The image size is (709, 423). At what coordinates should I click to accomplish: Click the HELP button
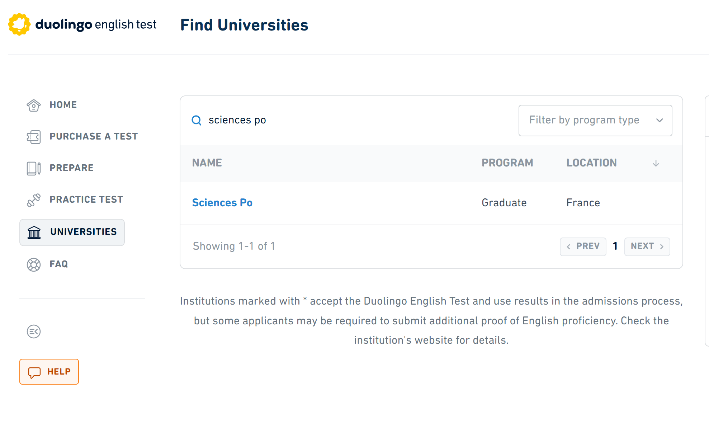[x=49, y=372]
